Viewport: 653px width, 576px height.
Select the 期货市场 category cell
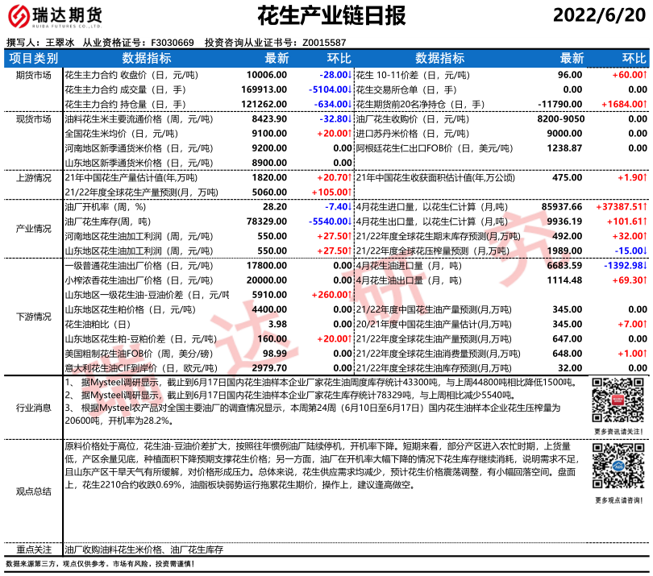(x=33, y=75)
